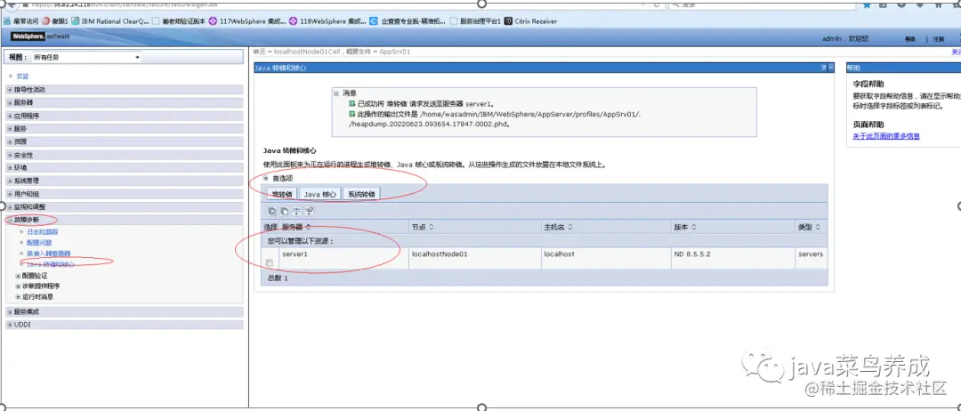Click the Select All table toolbar icon
The width and height of the screenshot is (961, 411).
coord(273,211)
